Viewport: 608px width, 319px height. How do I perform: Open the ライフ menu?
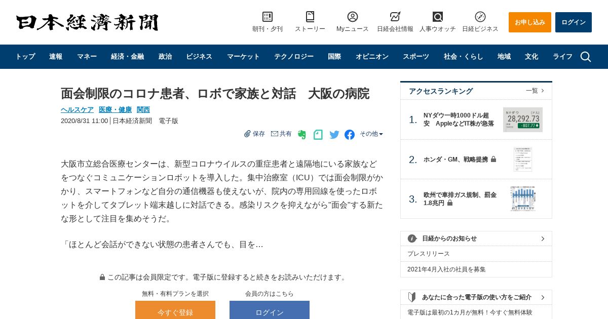click(562, 57)
